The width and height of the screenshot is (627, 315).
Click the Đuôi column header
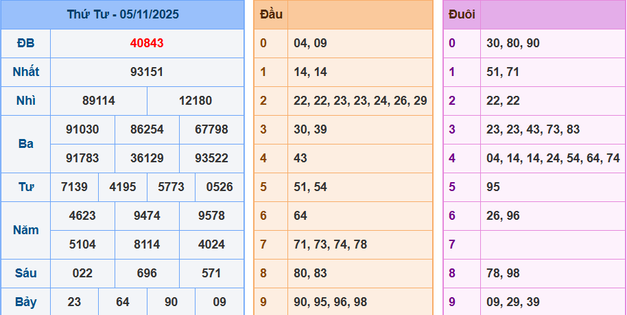pyautogui.click(x=462, y=14)
